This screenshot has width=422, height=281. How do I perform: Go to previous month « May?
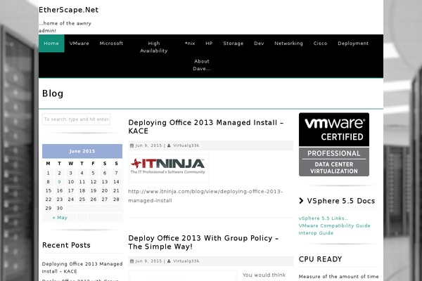point(60,218)
